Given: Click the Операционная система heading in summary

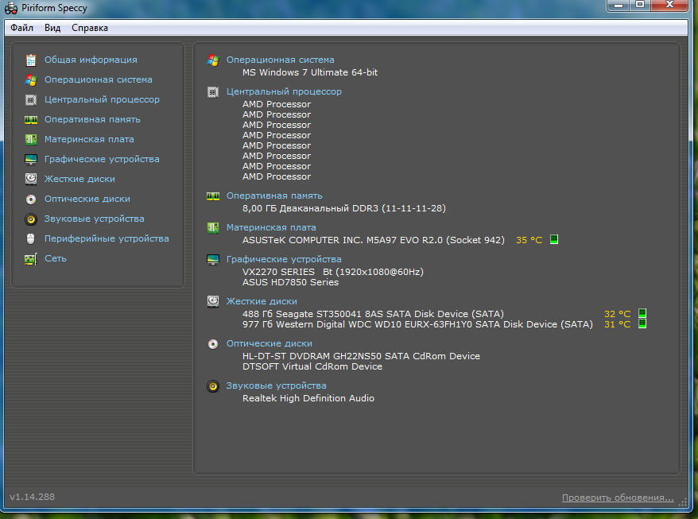Looking at the screenshot, I should (280, 60).
